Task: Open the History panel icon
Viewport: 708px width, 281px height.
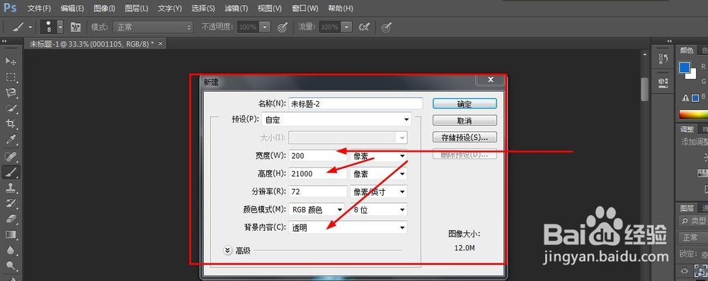Action: [663, 59]
